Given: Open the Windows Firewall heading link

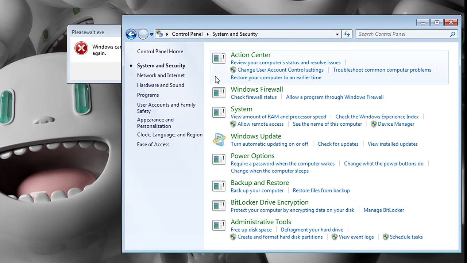Looking at the screenshot, I should pos(257,89).
